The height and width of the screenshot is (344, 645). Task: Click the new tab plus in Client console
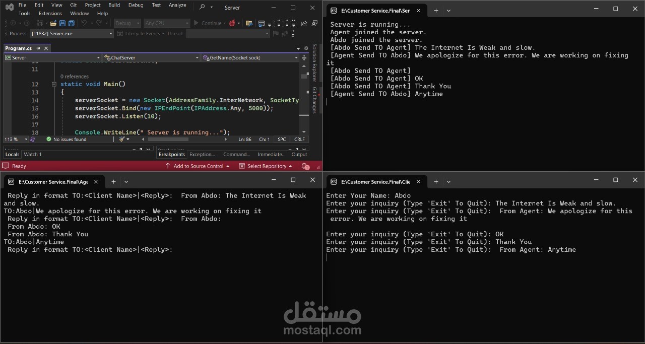point(436,181)
